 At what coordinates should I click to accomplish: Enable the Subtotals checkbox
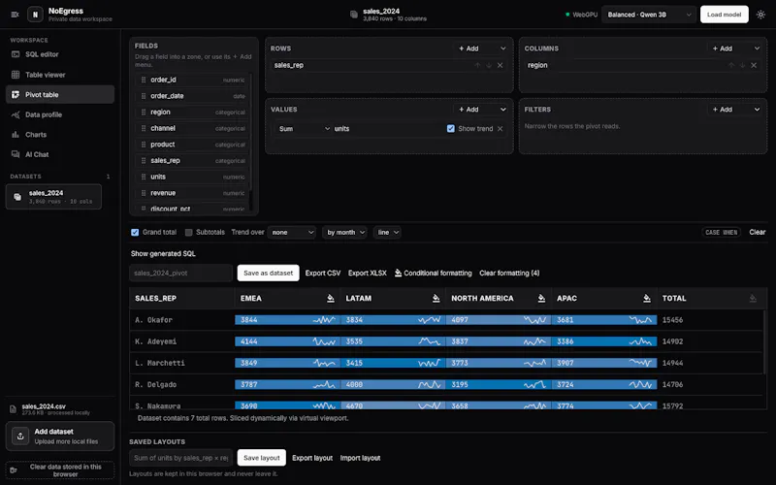tap(188, 232)
